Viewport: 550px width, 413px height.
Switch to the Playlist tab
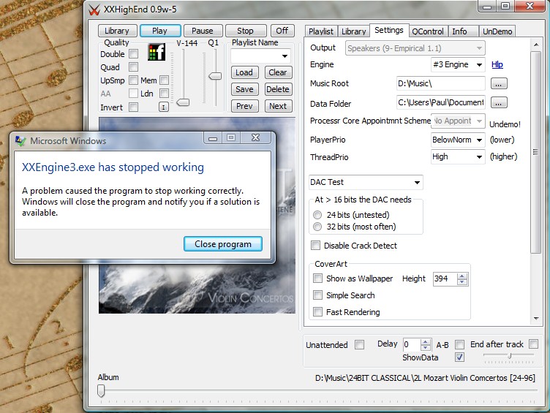click(x=321, y=31)
